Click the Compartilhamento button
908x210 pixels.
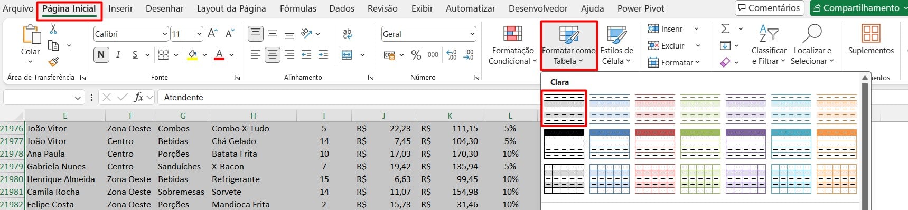(x=858, y=8)
